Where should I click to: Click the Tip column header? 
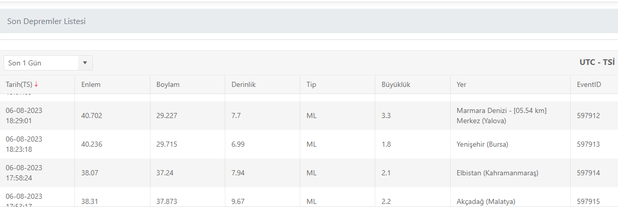coord(312,84)
